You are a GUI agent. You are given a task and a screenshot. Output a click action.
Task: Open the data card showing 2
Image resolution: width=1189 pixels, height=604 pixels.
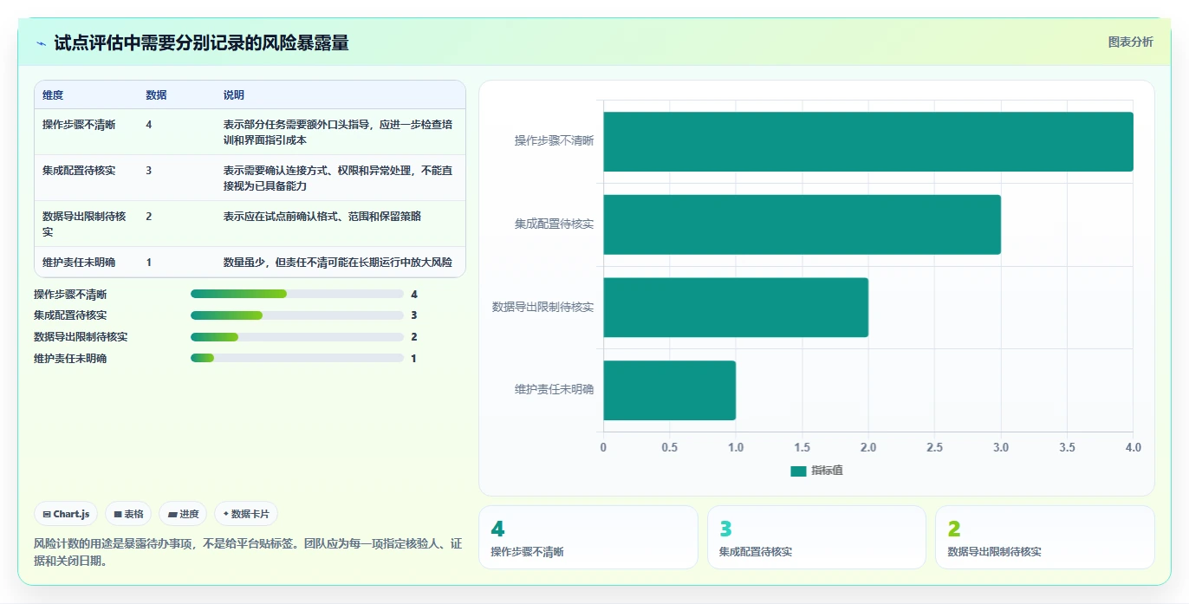1045,537
